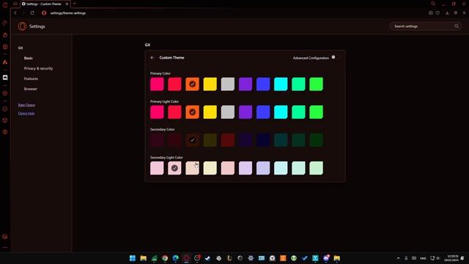The height and width of the screenshot is (264, 469).
Task: Pick red Primary Color swatch
Action: tap(174, 84)
